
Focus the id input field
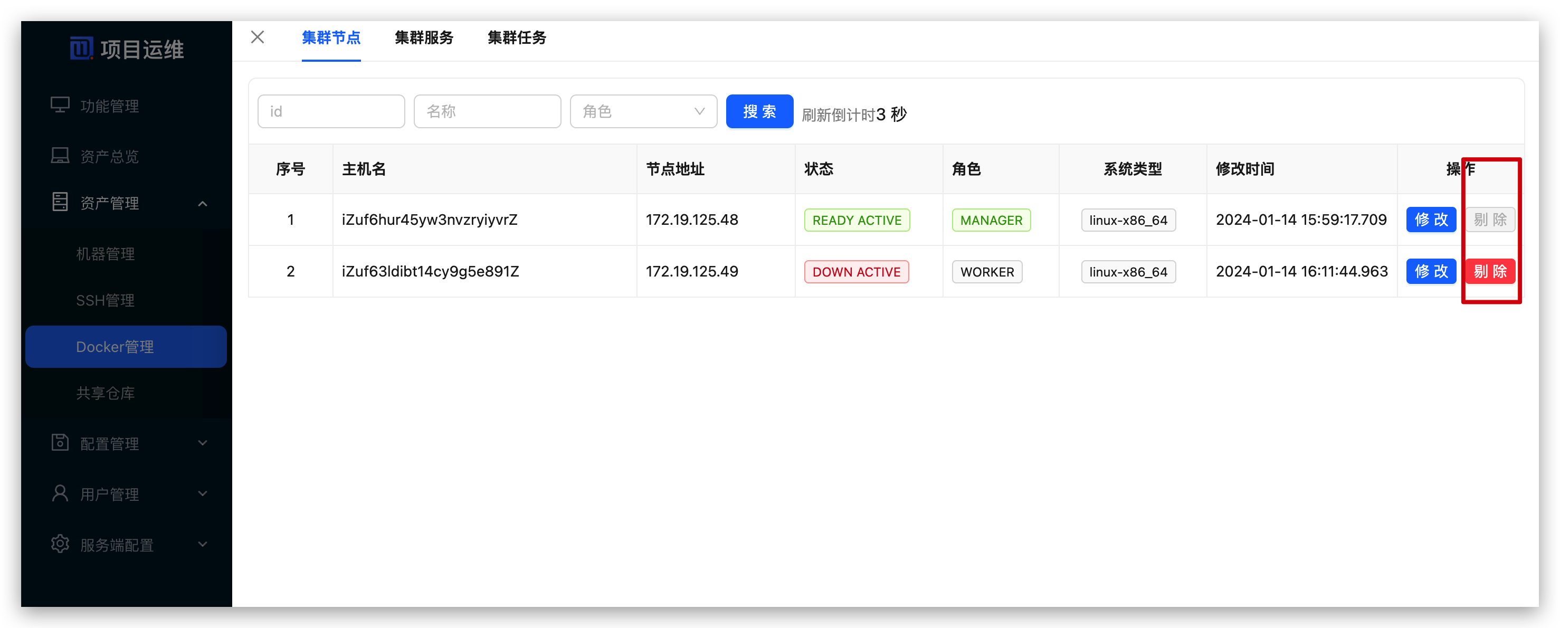tap(331, 111)
